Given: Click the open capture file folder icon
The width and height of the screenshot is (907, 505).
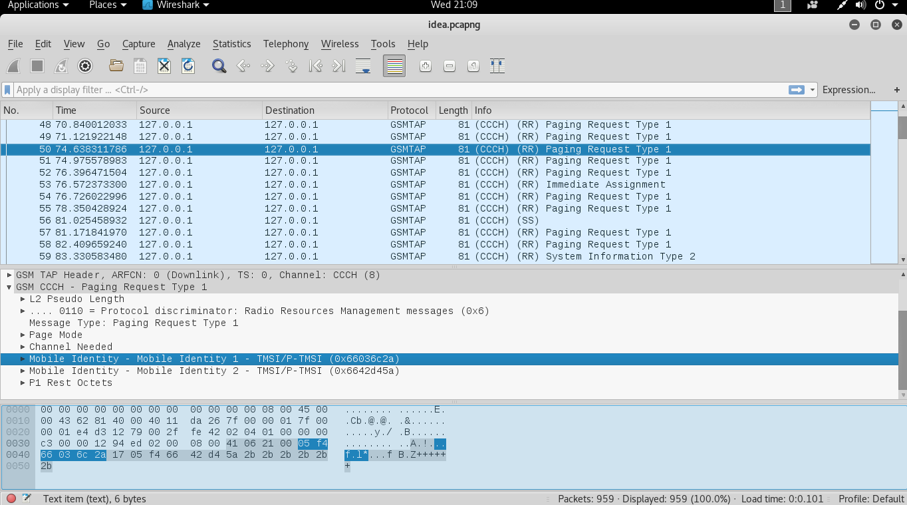Looking at the screenshot, I should [x=116, y=66].
